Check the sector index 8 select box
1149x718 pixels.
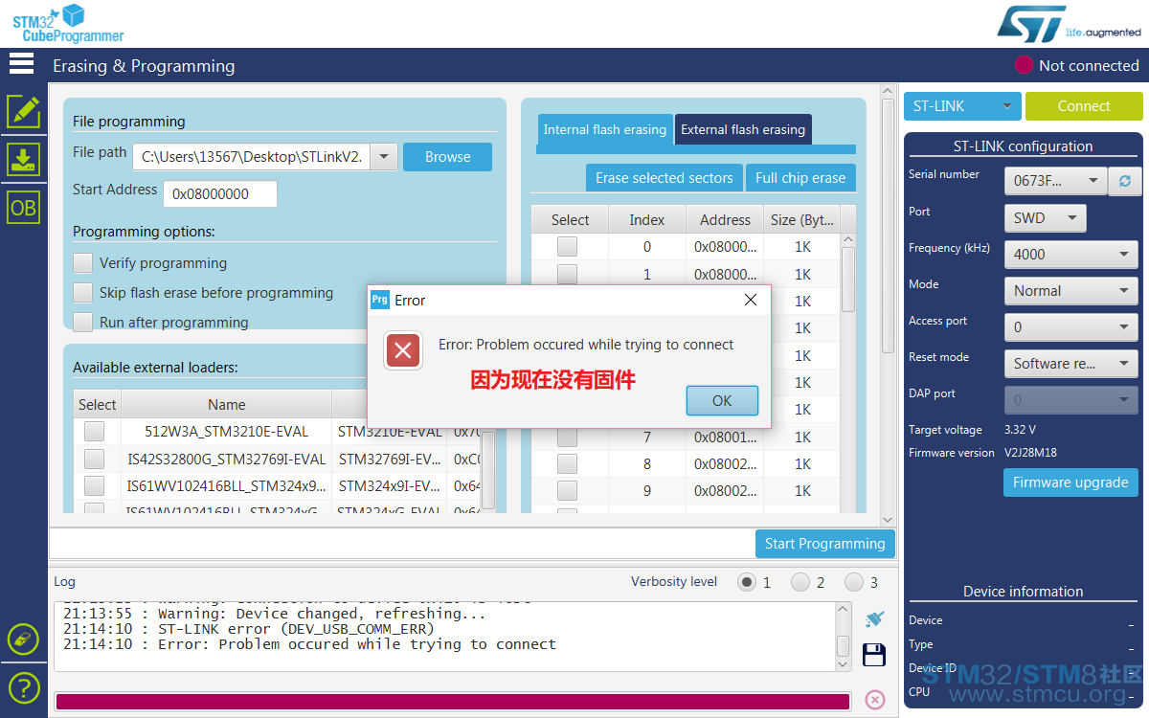click(x=568, y=464)
